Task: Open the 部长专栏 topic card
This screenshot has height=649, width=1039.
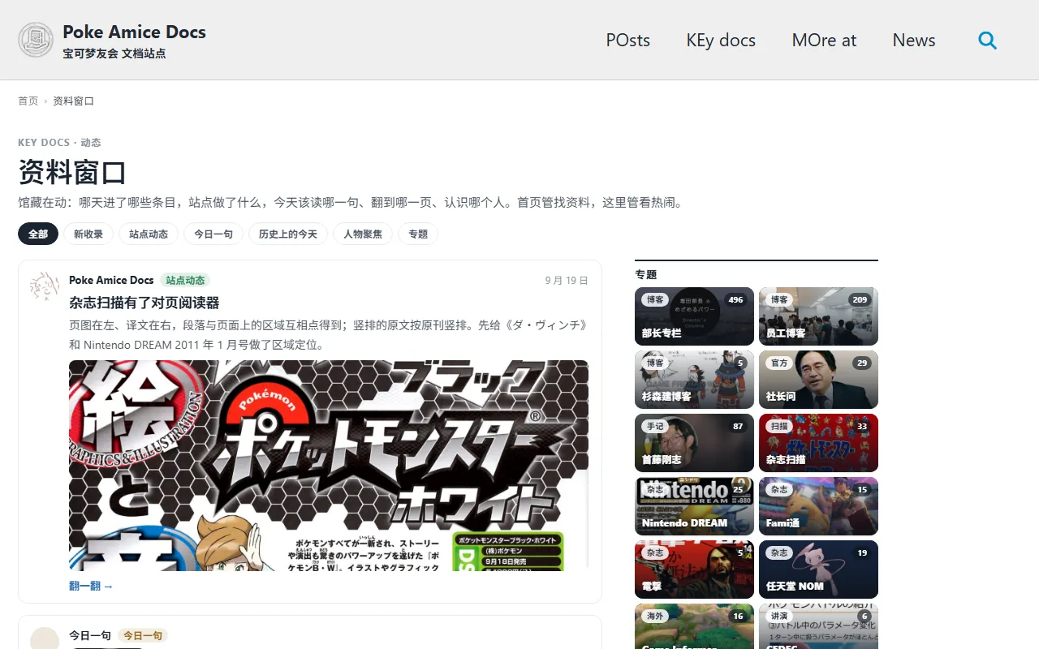Action: 694,316
